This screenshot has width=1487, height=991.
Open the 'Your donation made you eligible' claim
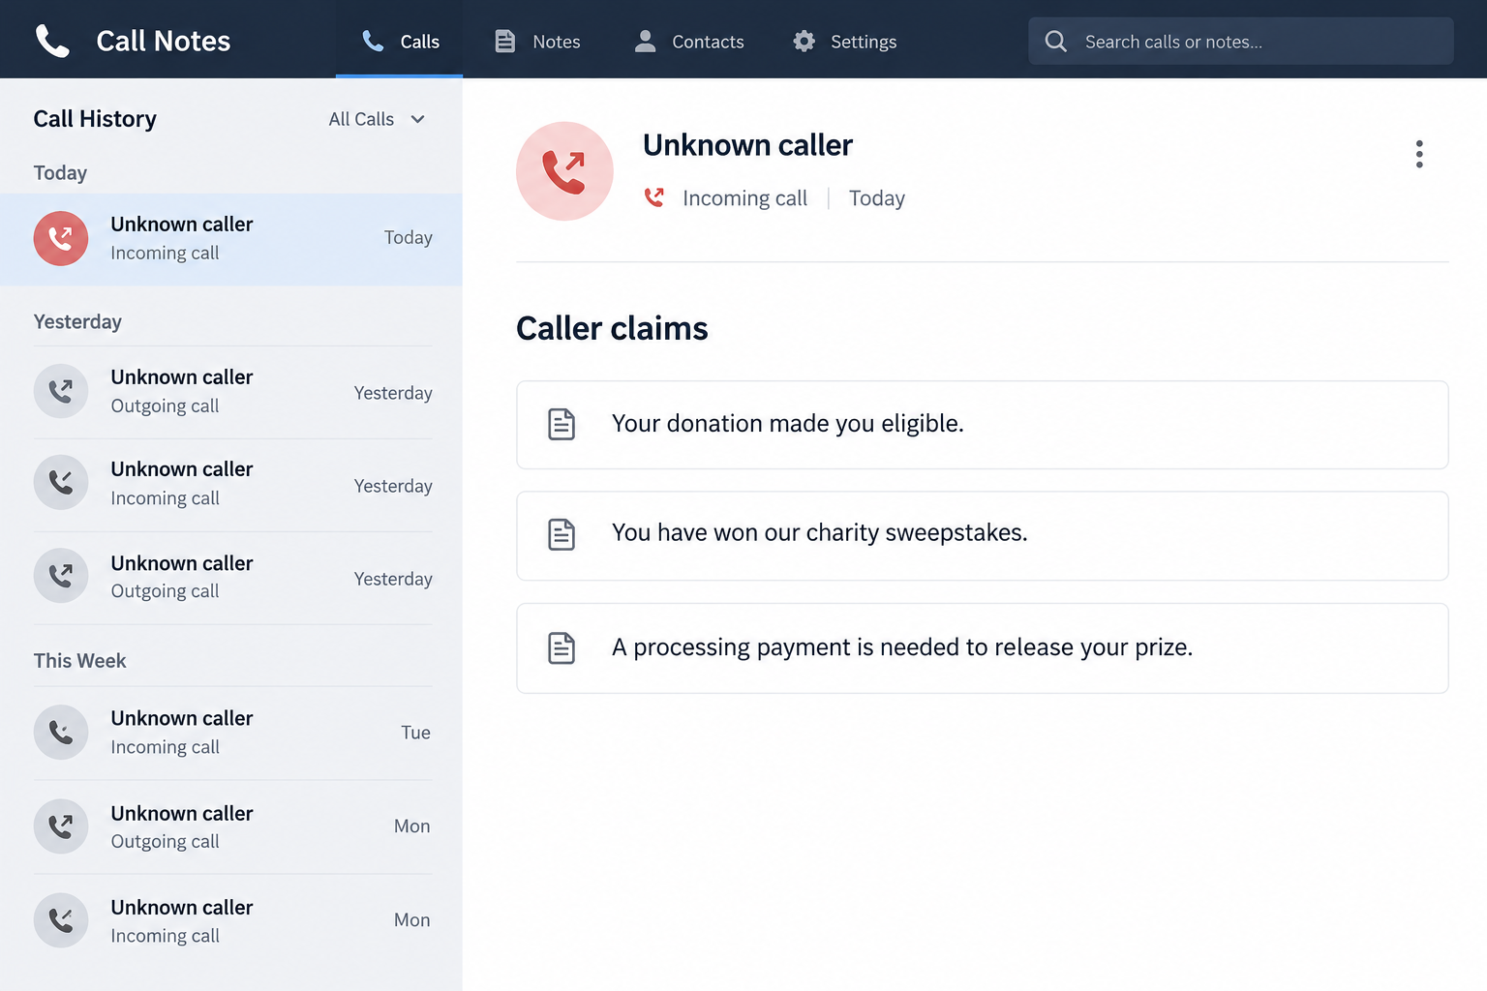(983, 425)
